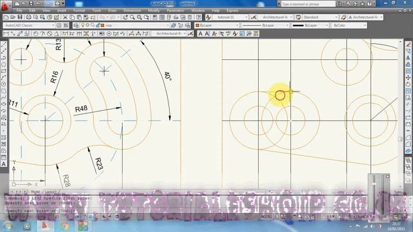Toggle the layer freeze sun icon
Screen dimensions: 413x232
tap(88, 25)
